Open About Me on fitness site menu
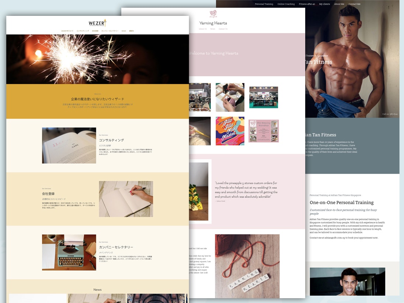 pyautogui.click(x=339, y=4)
